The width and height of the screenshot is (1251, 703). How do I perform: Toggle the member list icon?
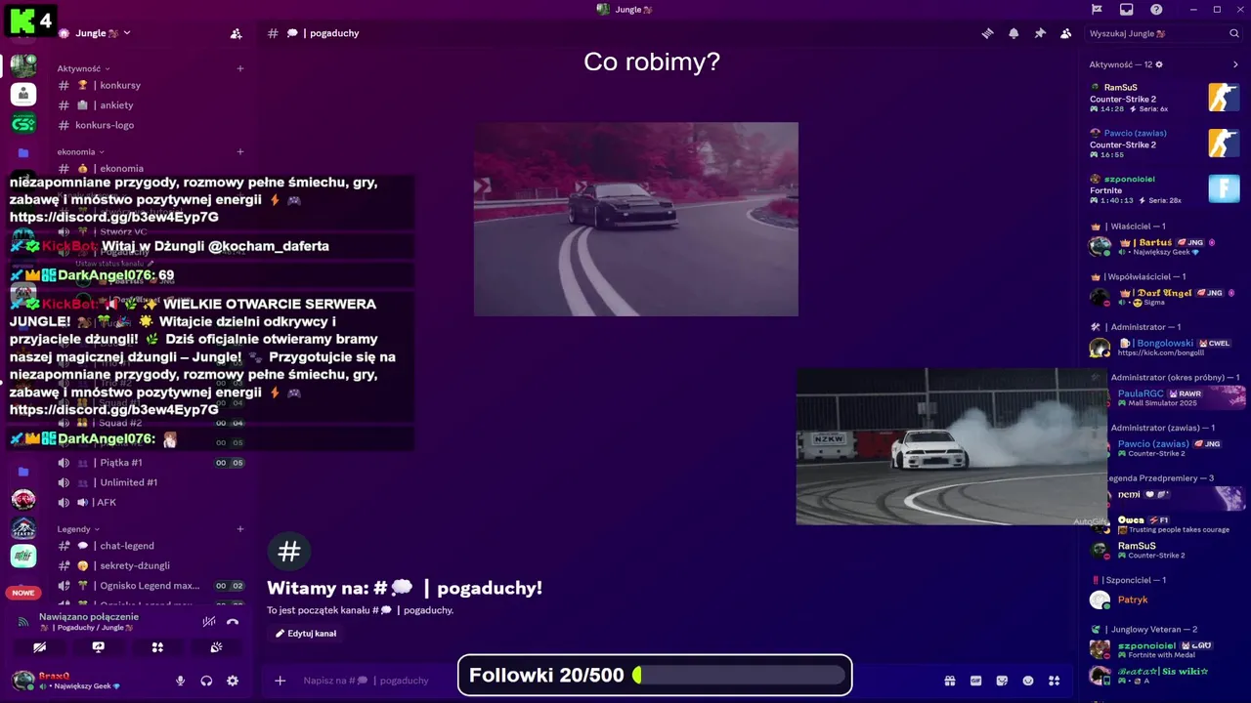tap(1065, 33)
